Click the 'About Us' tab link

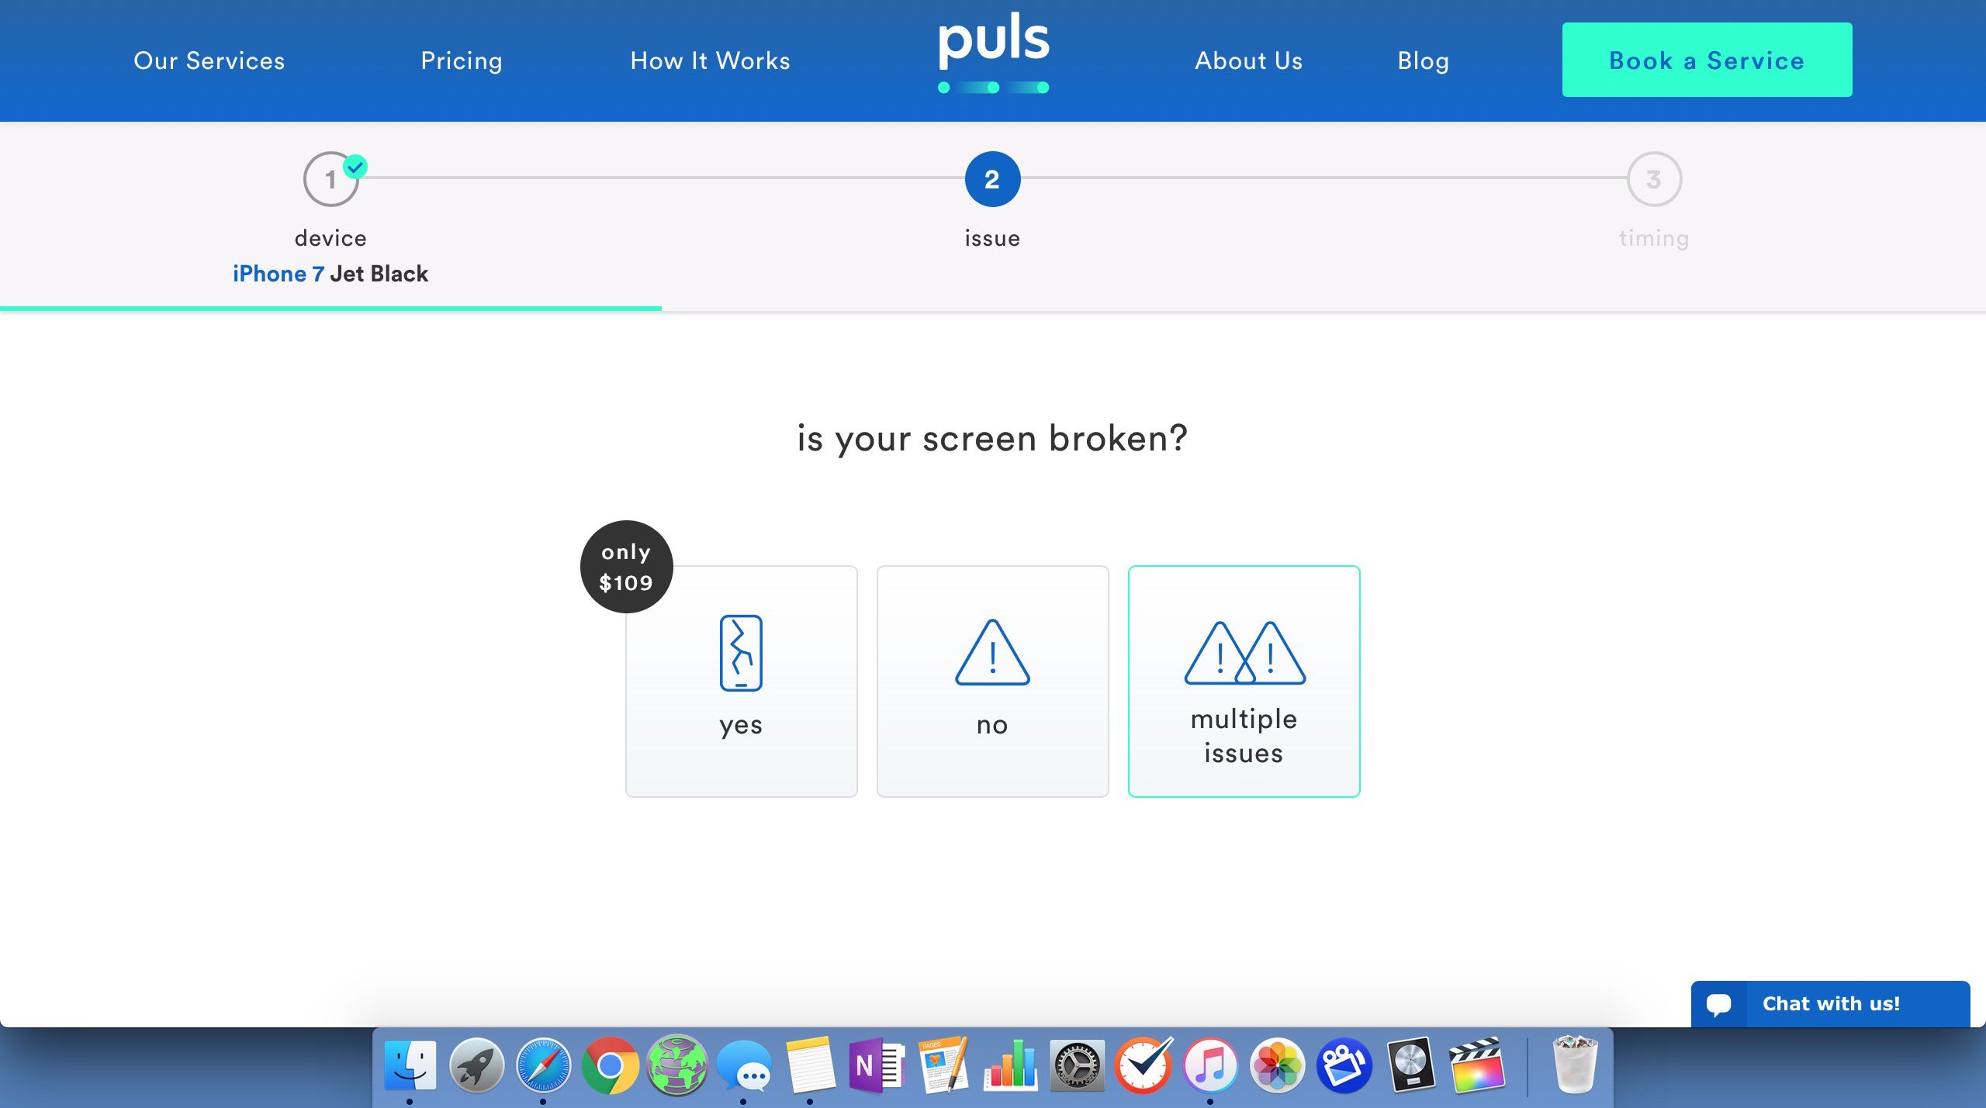point(1247,60)
